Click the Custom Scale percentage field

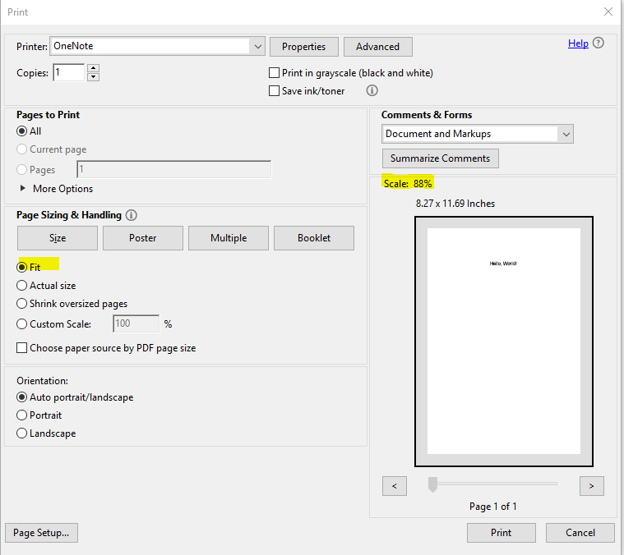[x=136, y=323]
